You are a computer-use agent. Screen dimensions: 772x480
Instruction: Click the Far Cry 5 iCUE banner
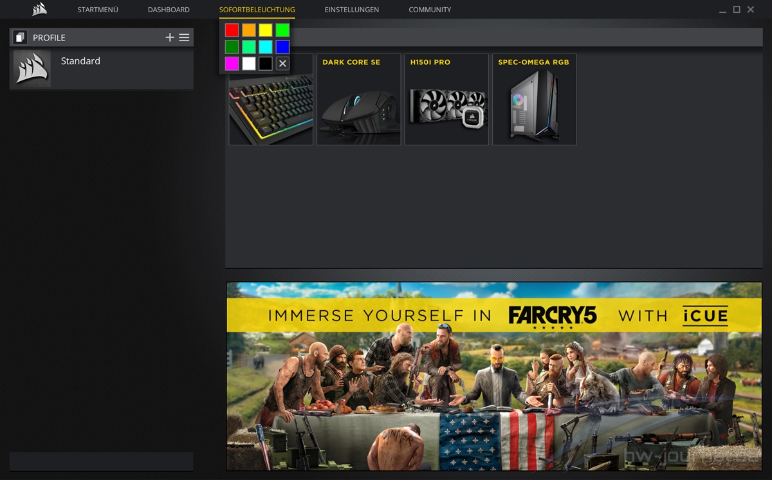(494, 376)
